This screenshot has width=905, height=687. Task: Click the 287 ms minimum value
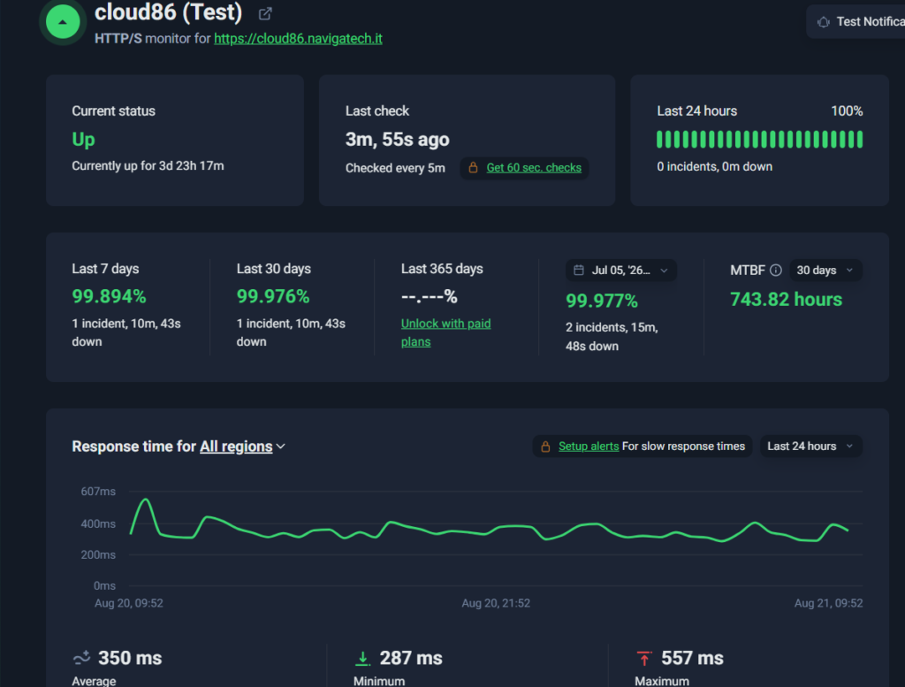point(411,658)
